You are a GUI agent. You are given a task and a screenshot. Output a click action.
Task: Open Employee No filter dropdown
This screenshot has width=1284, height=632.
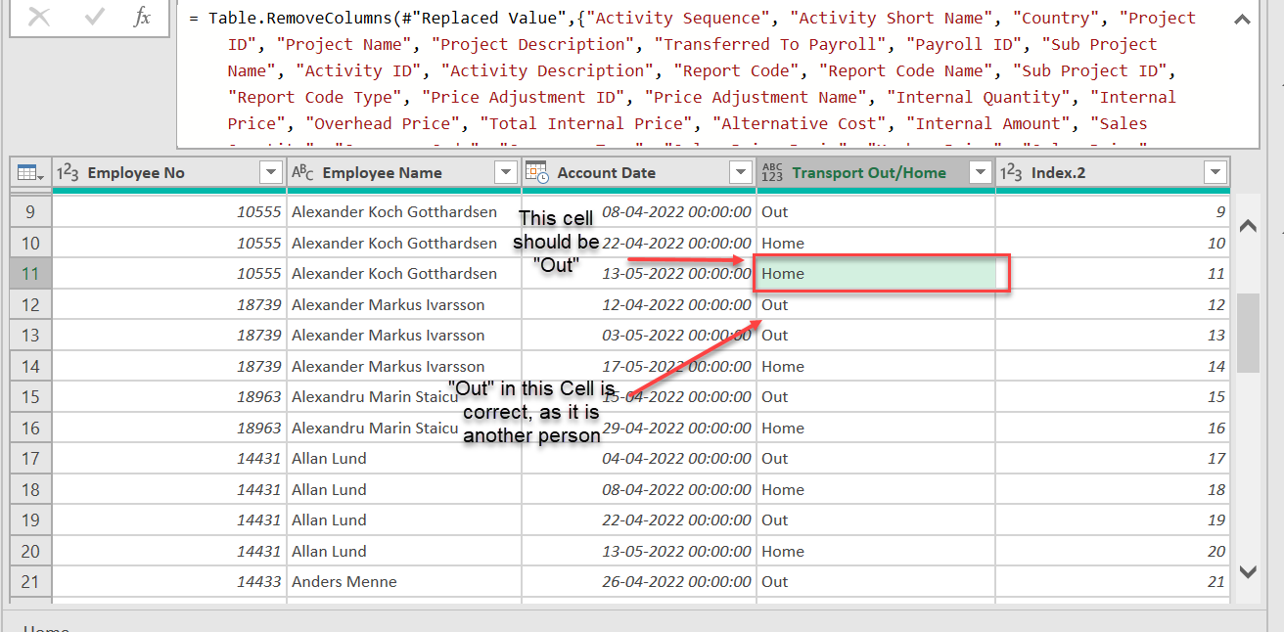coord(271,172)
